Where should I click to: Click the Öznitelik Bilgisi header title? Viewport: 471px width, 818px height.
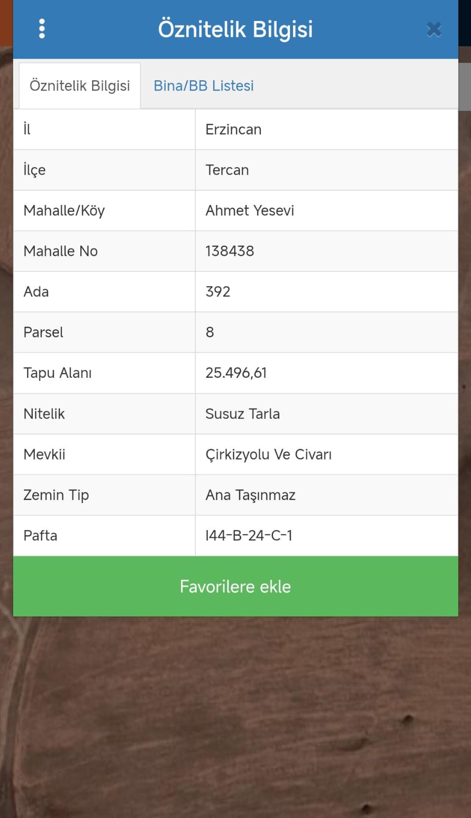(235, 29)
